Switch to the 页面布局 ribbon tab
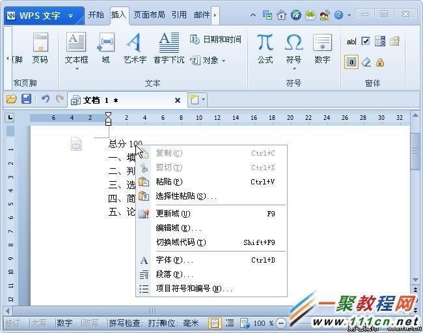Screen dimensions: 423x333 point(149,15)
